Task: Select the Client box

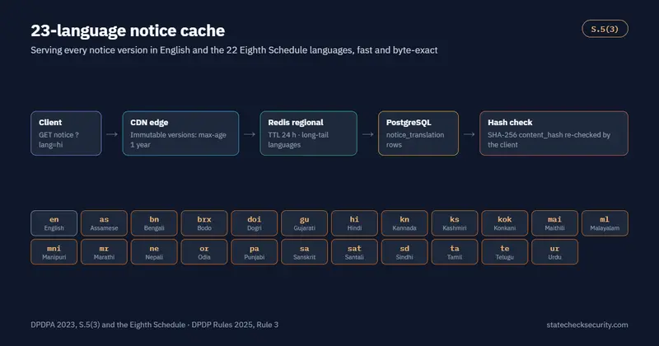Action: point(66,133)
